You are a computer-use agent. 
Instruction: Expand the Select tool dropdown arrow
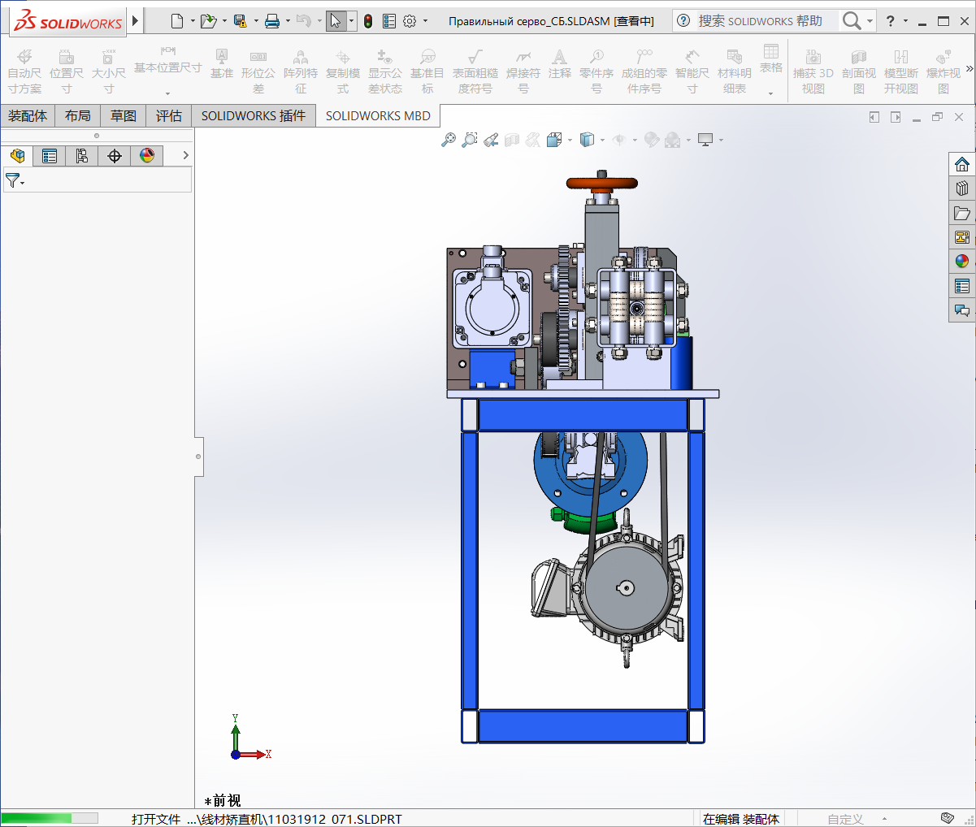(351, 21)
